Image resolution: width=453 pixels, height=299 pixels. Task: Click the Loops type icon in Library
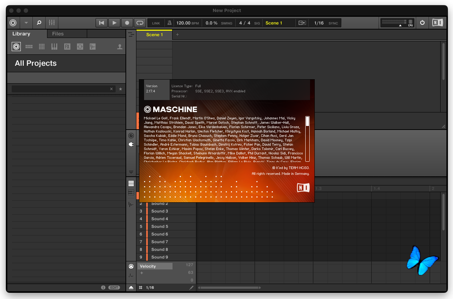pyautogui.click(x=80, y=47)
